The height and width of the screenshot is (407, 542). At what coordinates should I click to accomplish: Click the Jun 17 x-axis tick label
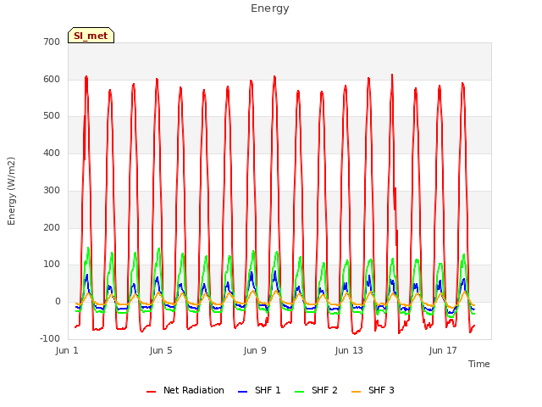point(443,350)
